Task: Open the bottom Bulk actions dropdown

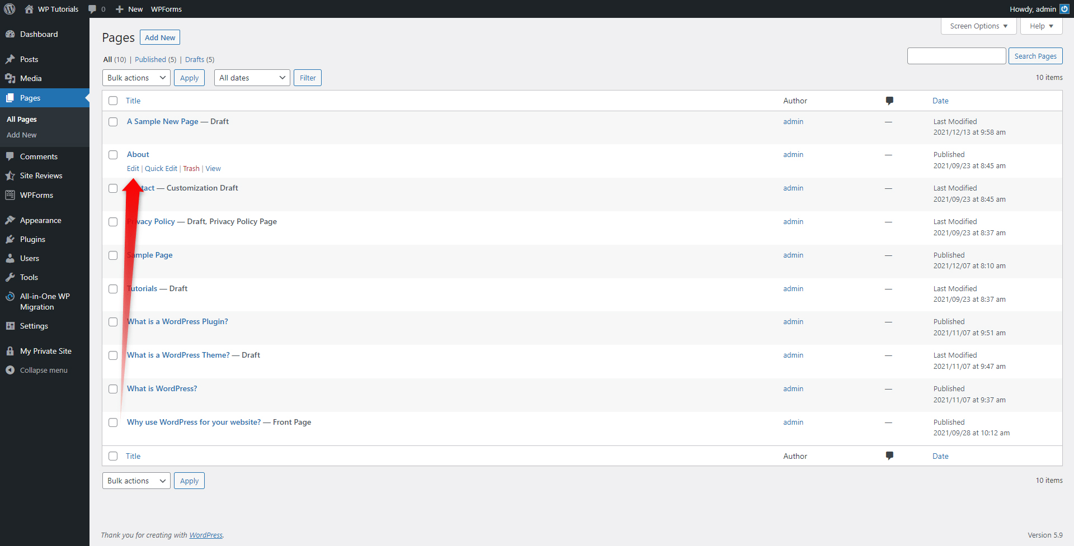Action: pyautogui.click(x=136, y=481)
